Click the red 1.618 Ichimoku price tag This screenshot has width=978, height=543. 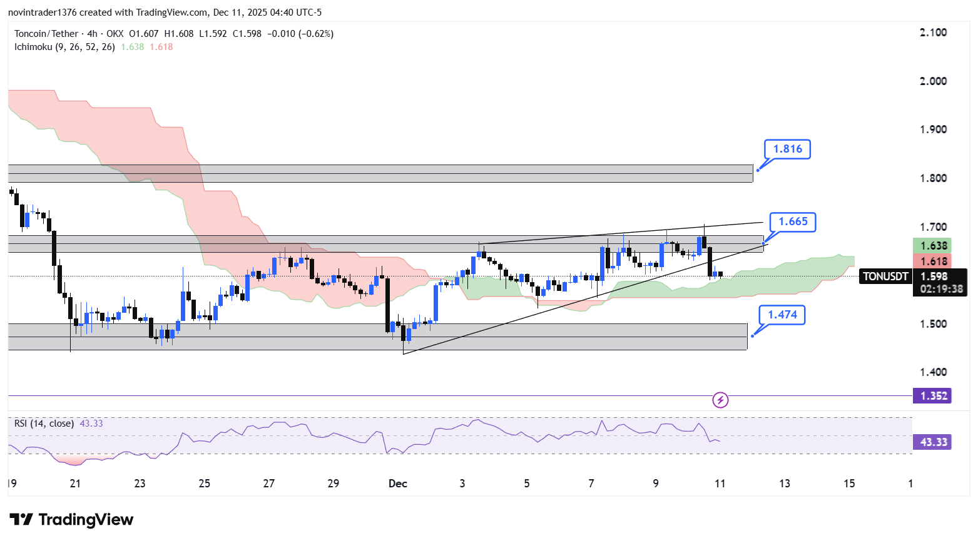pyautogui.click(x=932, y=261)
